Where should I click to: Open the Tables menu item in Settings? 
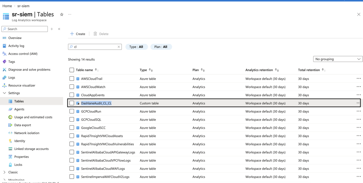[x=32, y=101]
